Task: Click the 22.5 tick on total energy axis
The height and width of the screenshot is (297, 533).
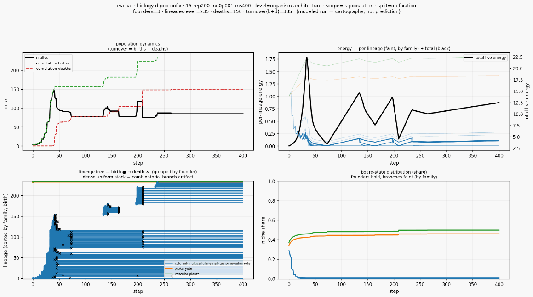Action: [x=517, y=57]
